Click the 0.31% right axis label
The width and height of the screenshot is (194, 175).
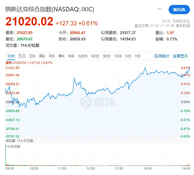tap(185, 84)
